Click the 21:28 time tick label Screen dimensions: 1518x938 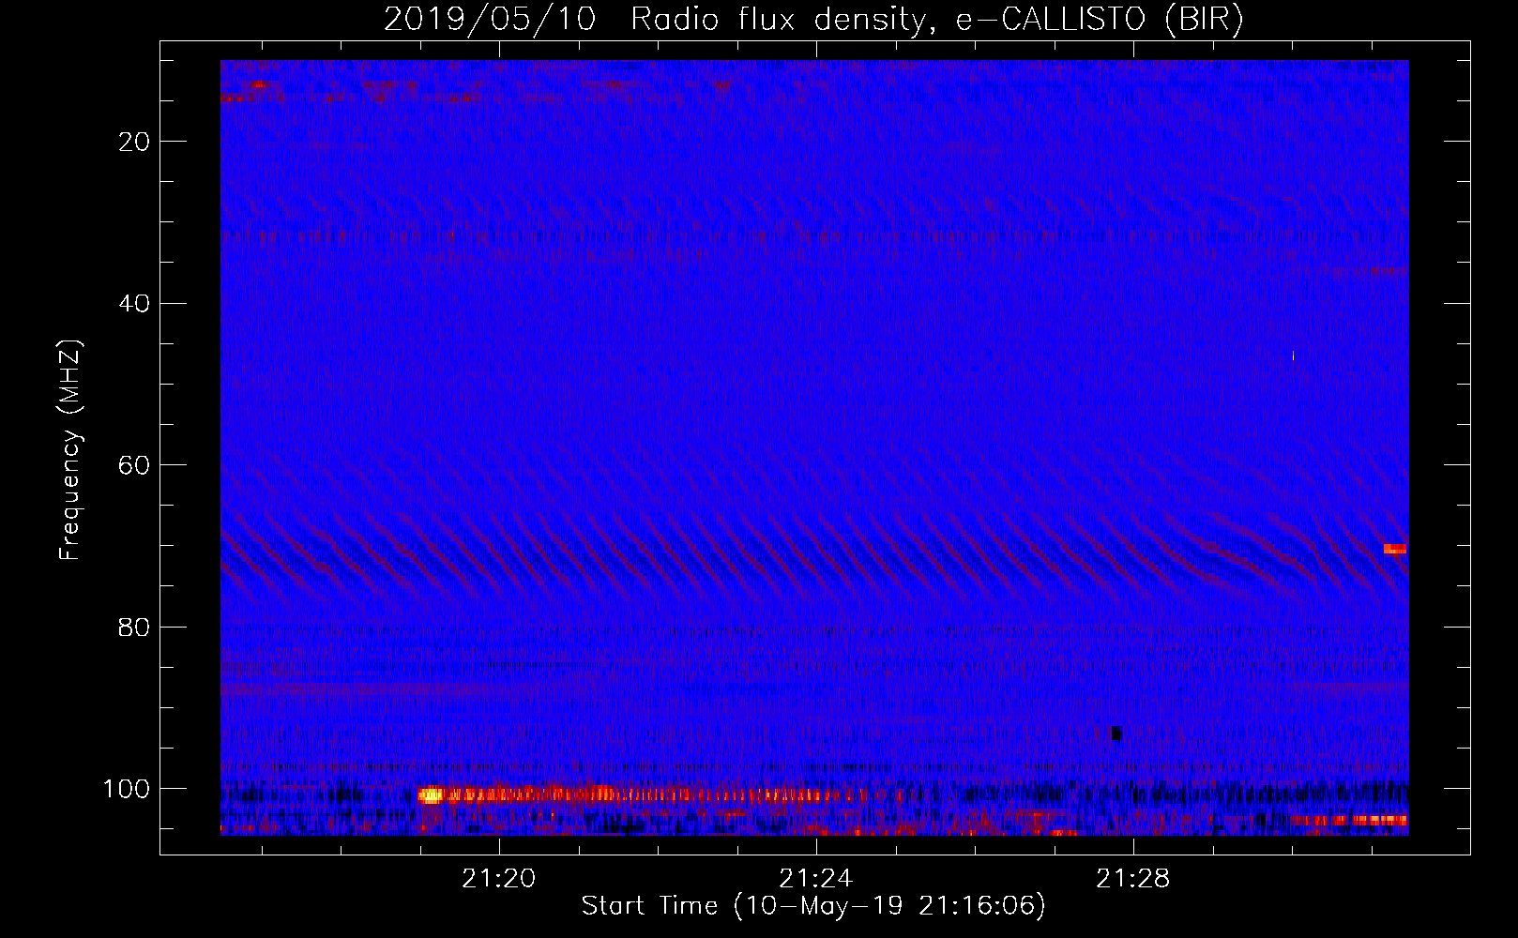1133,879
